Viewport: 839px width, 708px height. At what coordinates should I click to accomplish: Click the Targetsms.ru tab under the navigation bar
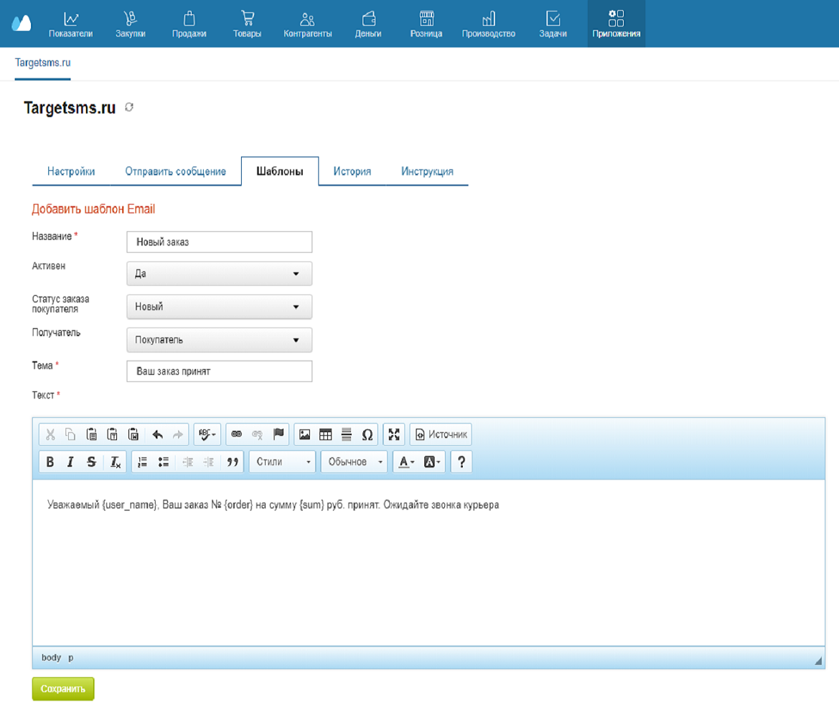(x=43, y=62)
